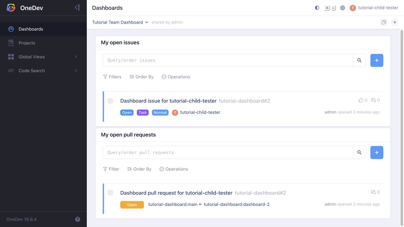
Task: Click the shared by admin text
Action: [167, 22]
